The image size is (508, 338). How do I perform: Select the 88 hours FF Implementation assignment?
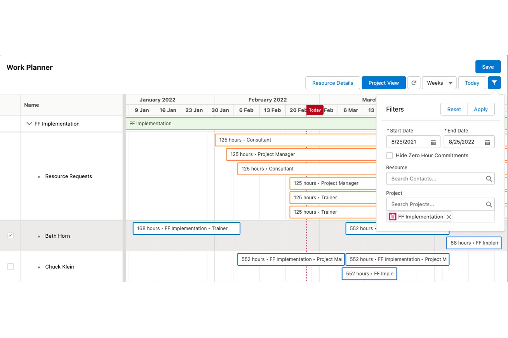point(474,243)
